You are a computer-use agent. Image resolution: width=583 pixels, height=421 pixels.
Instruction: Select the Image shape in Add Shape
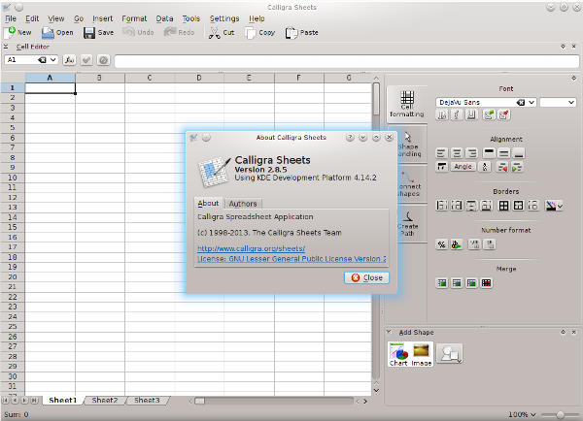pyautogui.click(x=421, y=354)
